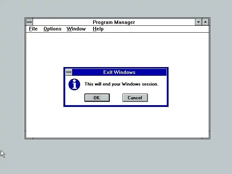
Task: Maximize Program Manager with the up arrow
Action: coord(206,22)
